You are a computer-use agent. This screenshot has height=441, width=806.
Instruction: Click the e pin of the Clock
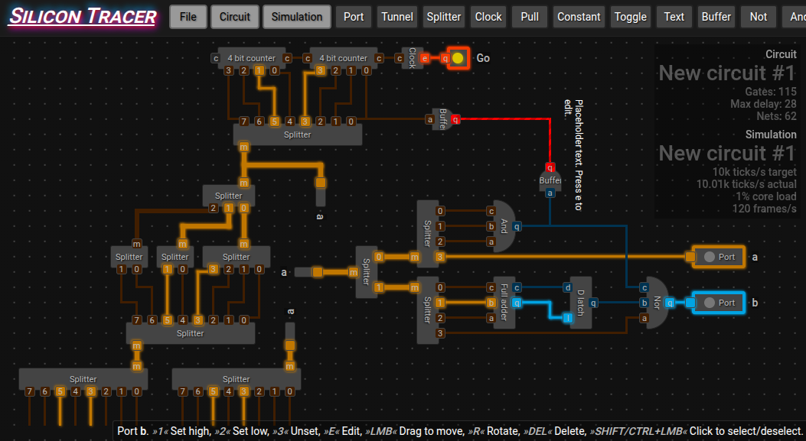(x=425, y=58)
